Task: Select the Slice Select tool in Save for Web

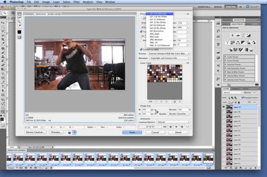Action: tap(19, 18)
